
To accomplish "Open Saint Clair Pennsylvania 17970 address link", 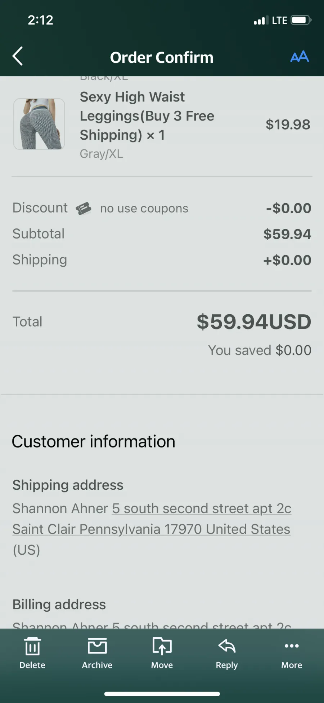I will [x=151, y=529].
